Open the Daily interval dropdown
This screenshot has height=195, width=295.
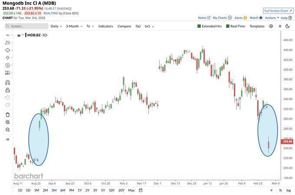pos(56,26)
